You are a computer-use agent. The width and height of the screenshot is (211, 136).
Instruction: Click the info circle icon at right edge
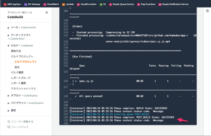207,11
